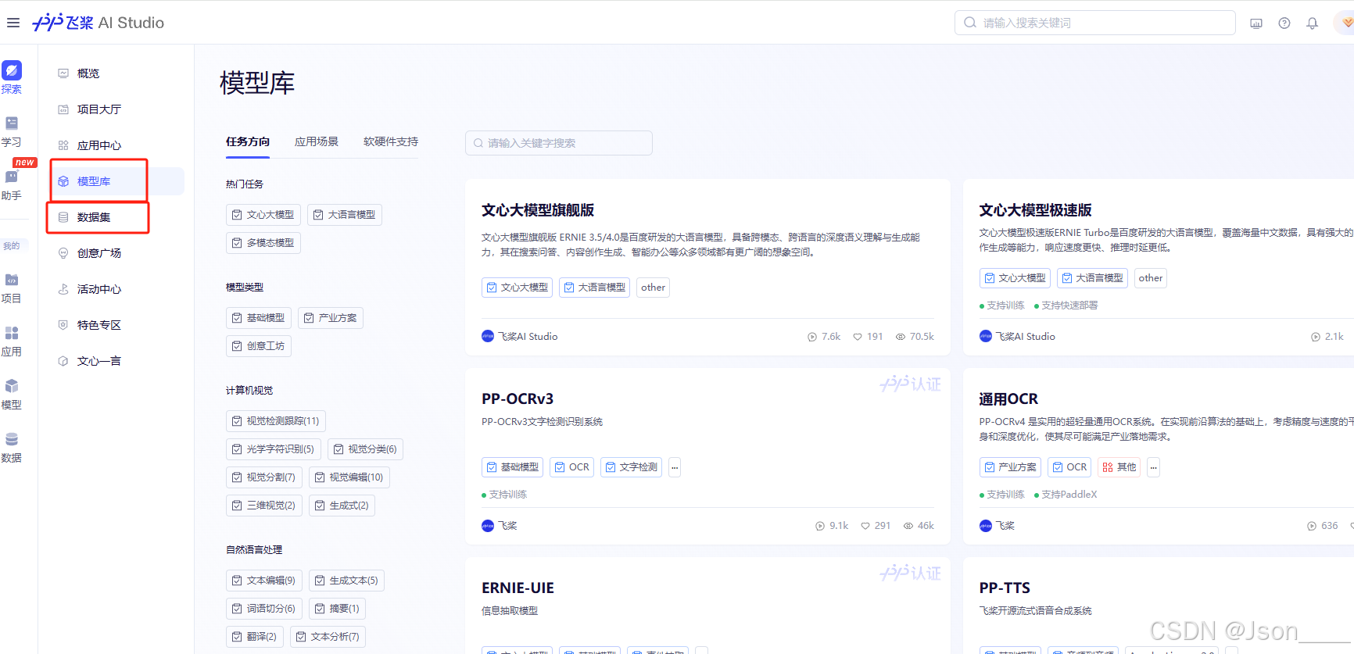Open 活动中心 in the sidebar
Viewport: 1354px width, 654px height.
(99, 289)
